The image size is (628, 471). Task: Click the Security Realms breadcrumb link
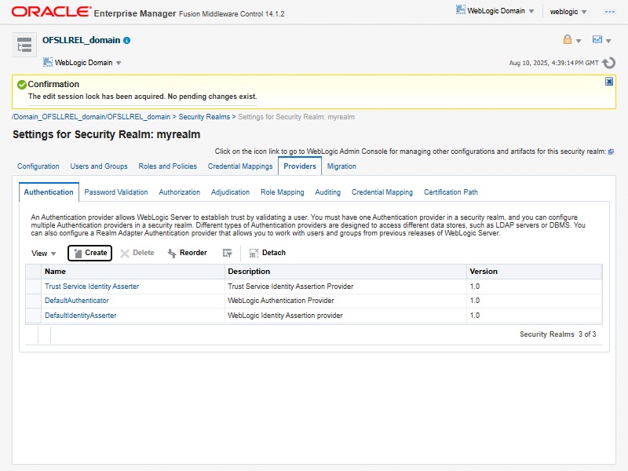pyautogui.click(x=204, y=117)
